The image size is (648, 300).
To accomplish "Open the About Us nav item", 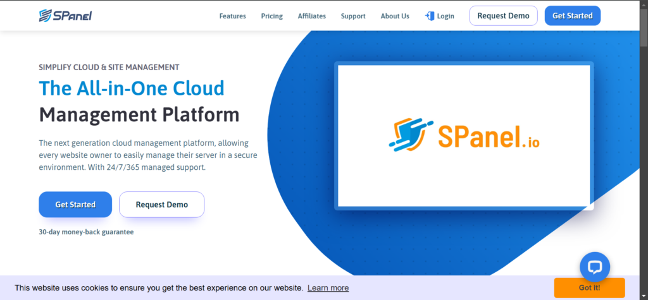I will point(395,16).
